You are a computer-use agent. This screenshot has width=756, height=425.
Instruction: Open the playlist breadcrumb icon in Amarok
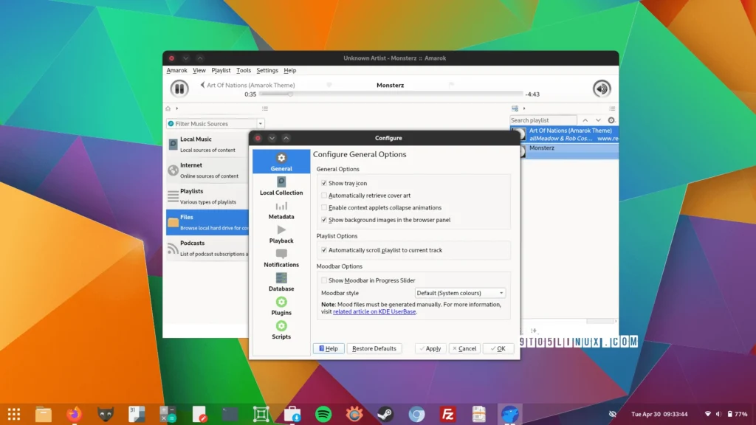[x=515, y=108]
